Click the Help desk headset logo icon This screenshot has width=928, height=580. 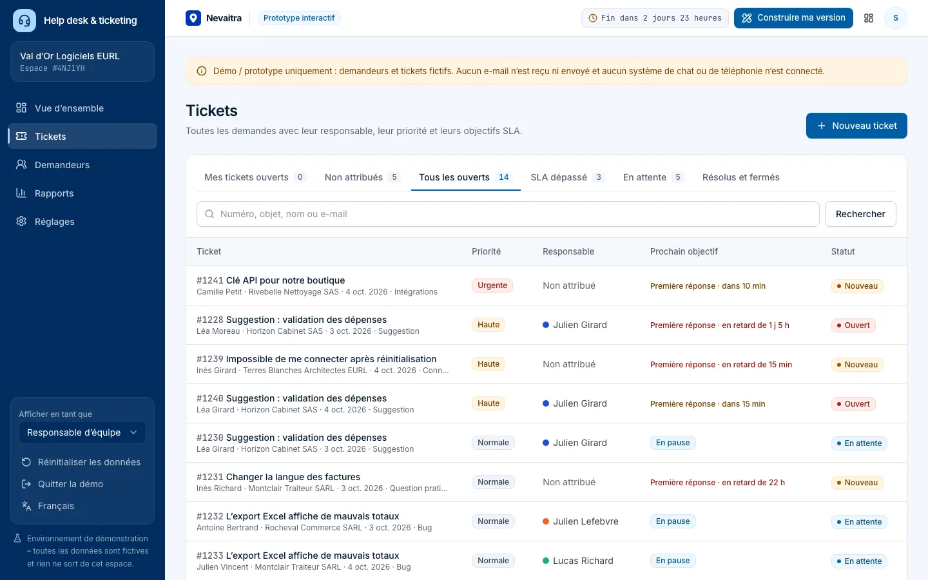click(24, 21)
